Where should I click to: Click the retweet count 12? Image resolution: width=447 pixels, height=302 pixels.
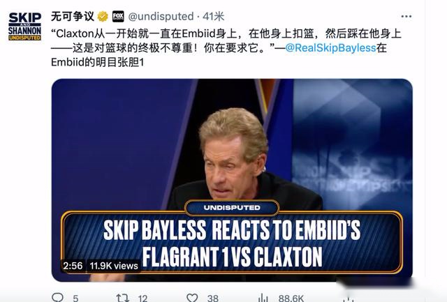pyautogui.click(x=142, y=299)
